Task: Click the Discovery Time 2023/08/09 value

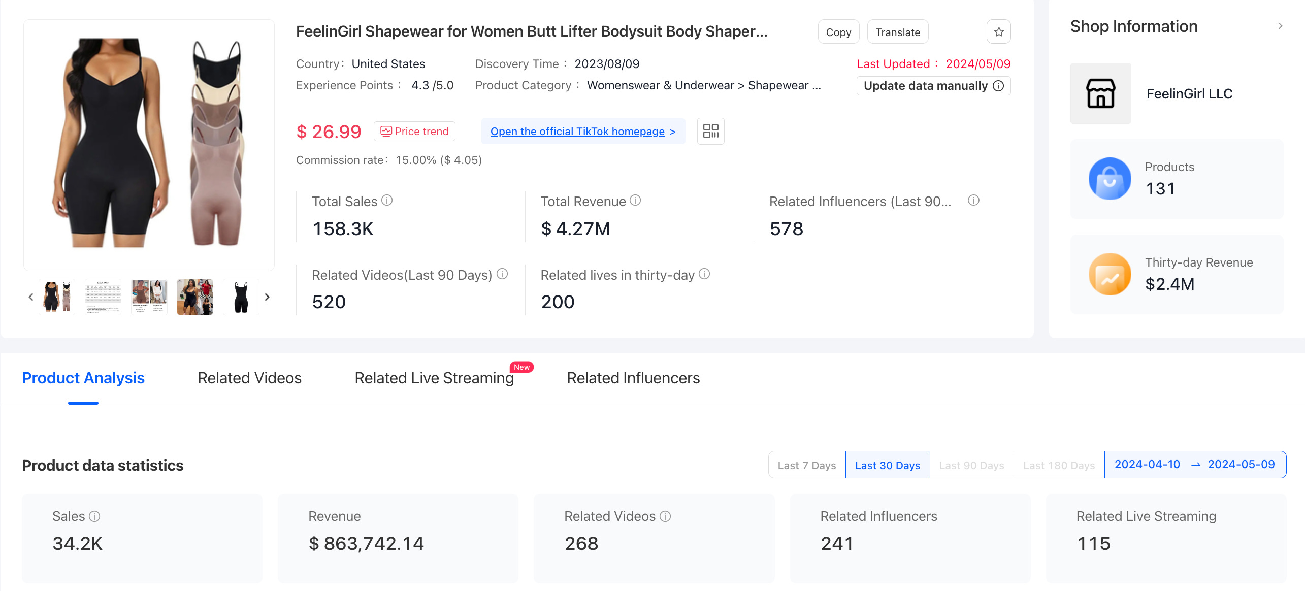Action: [x=607, y=64]
